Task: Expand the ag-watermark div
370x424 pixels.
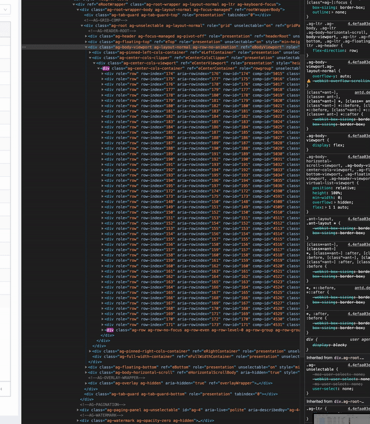Action: click(x=78, y=420)
